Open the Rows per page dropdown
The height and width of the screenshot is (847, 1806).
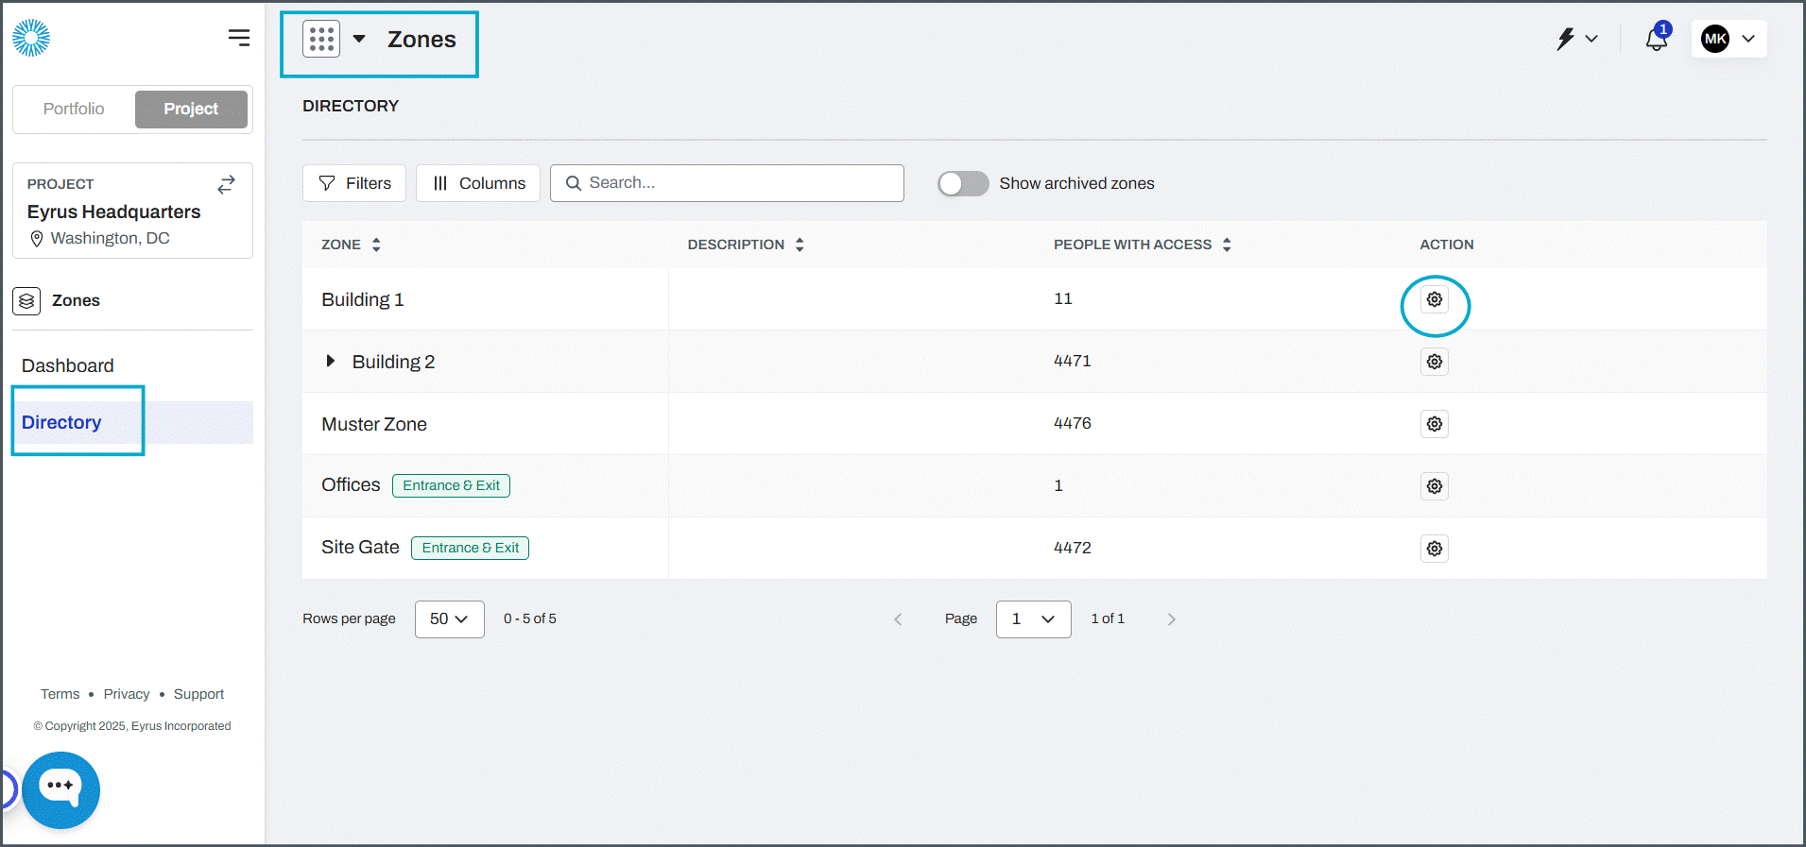click(x=449, y=619)
